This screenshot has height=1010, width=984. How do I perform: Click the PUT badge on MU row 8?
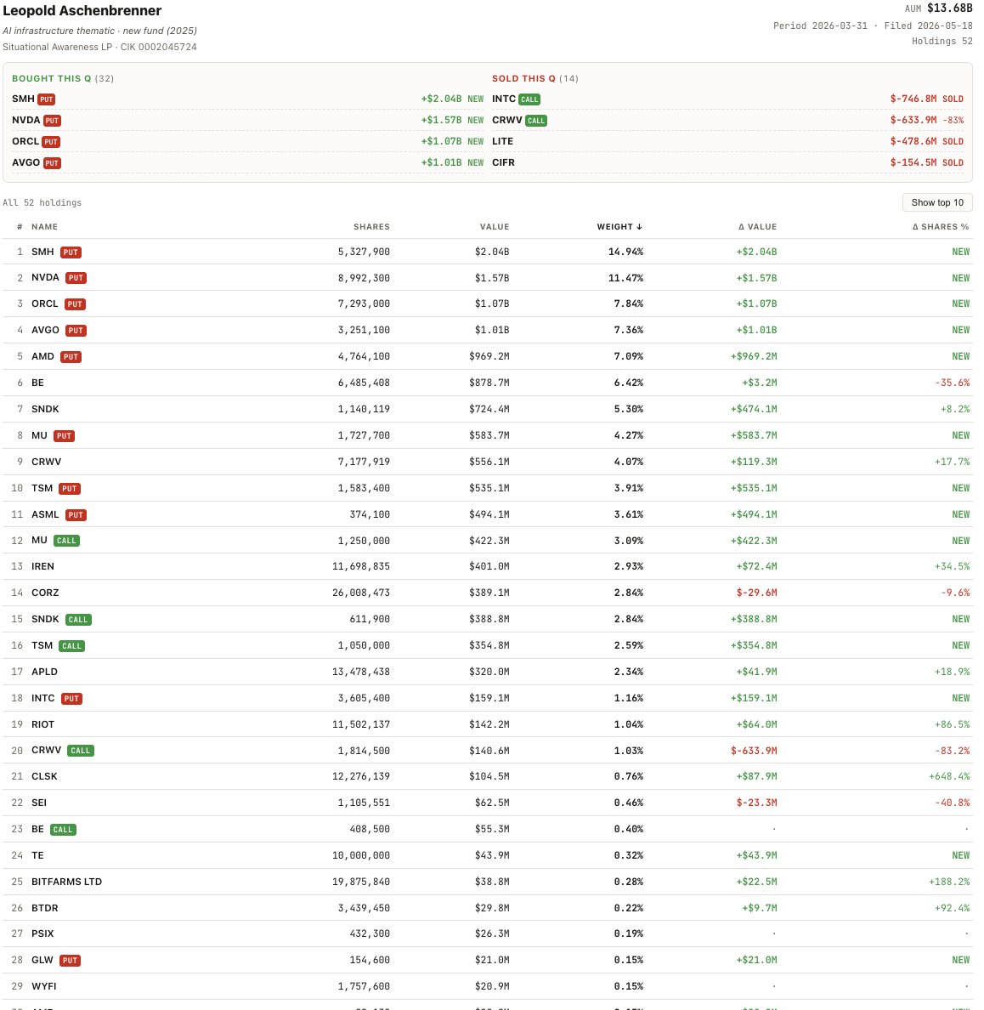64,436
